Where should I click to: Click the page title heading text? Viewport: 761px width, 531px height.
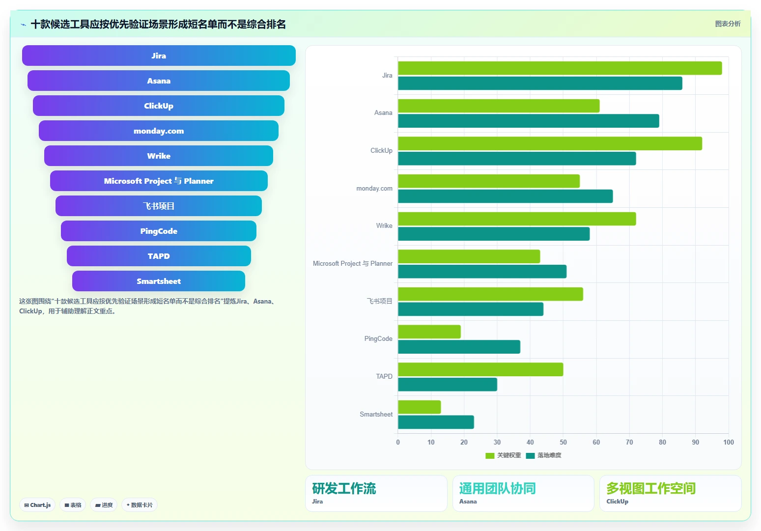(158, 24)
